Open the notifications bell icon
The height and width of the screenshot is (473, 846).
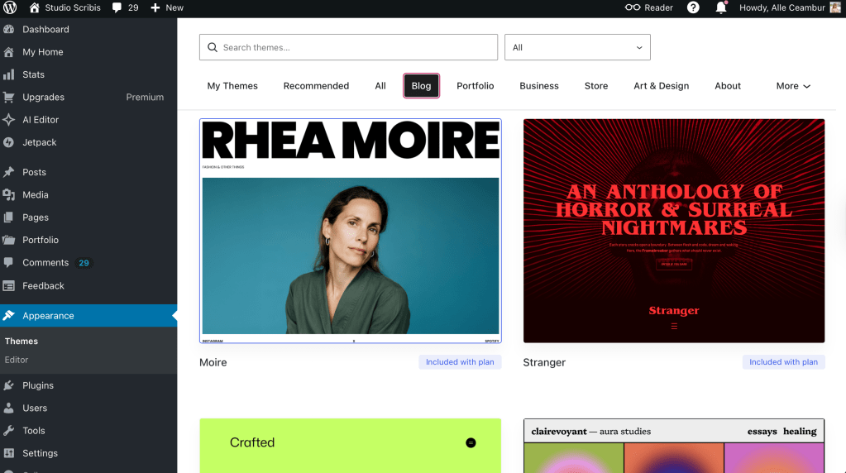[x=721, y=7]
